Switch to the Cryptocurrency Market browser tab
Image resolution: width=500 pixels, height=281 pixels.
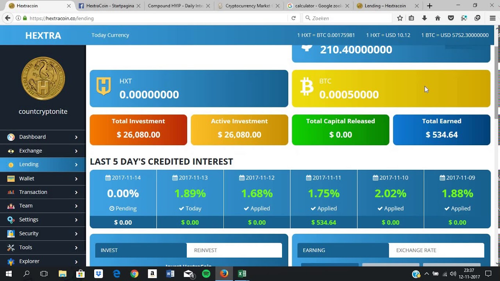click(x=248, y=6)
